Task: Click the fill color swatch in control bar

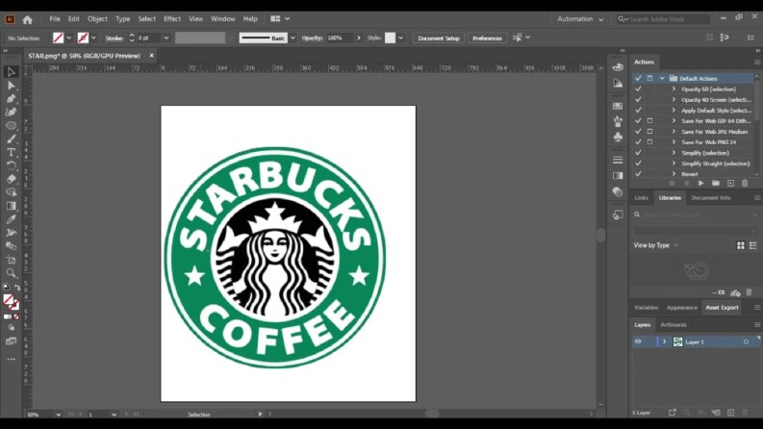Action: (58, 38)
